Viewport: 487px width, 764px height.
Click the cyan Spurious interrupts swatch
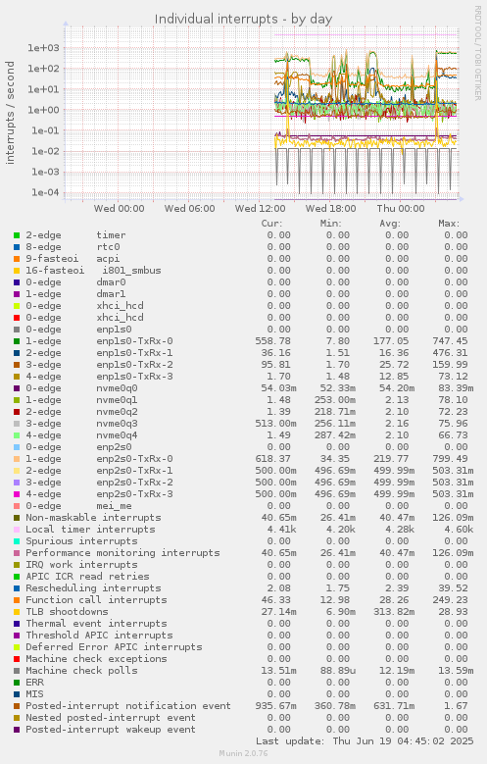[17, 541]
